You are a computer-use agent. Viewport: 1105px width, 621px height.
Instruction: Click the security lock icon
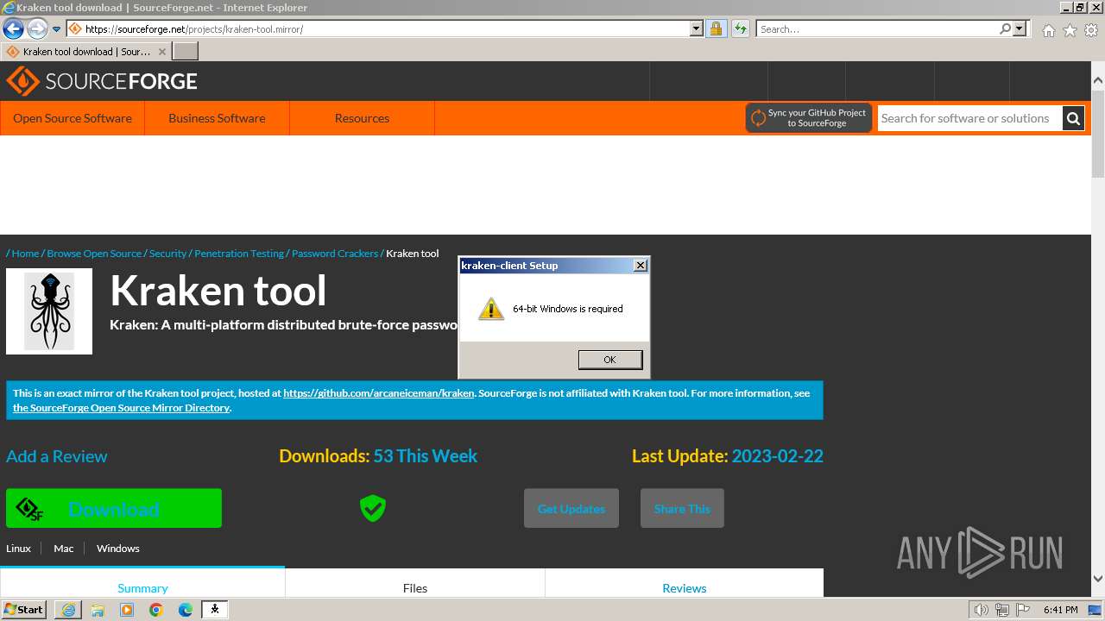point(716,28)
